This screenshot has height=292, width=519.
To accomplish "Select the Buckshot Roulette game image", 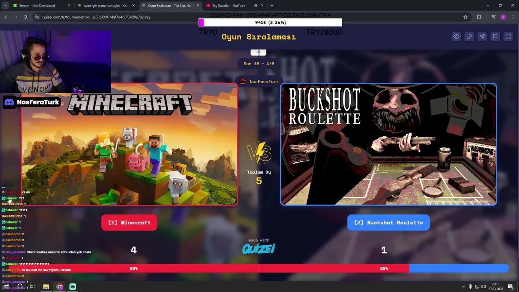I will (388, 144).
